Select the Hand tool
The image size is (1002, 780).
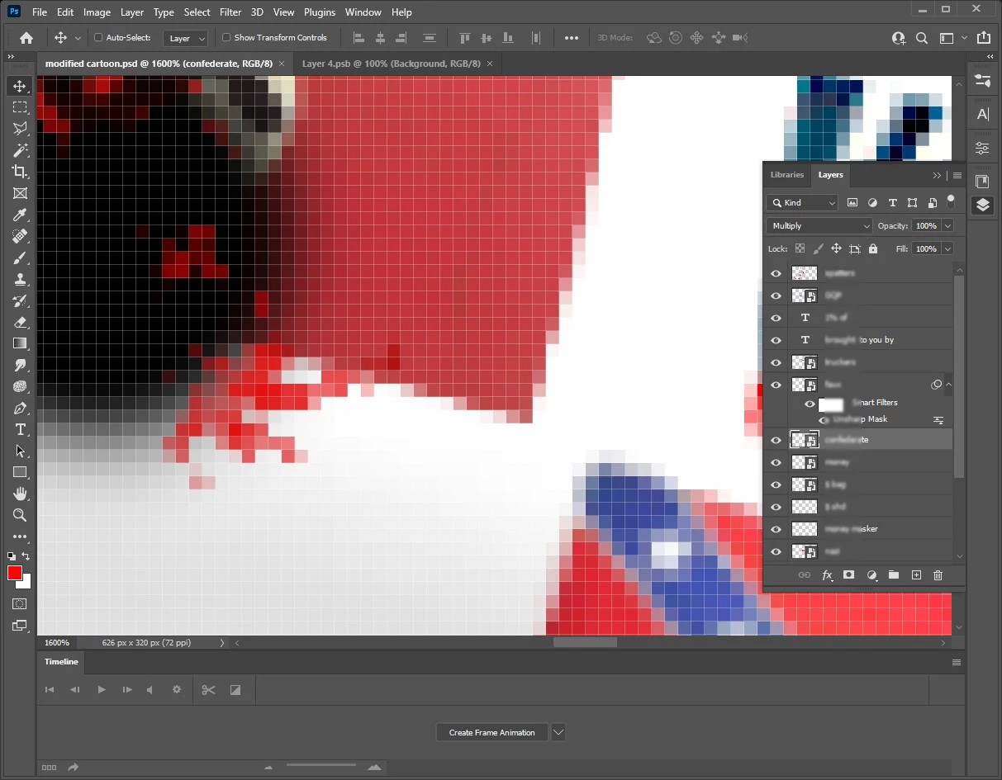(x=20, y=494)
